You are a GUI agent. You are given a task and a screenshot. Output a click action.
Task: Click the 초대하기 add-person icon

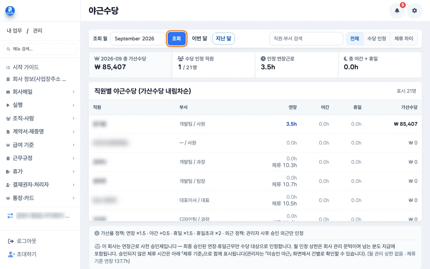point(11,255)
